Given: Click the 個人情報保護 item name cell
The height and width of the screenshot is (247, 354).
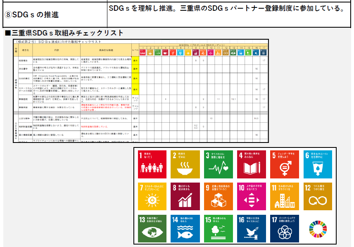Looking at the screenshot, I should (25, 135).
